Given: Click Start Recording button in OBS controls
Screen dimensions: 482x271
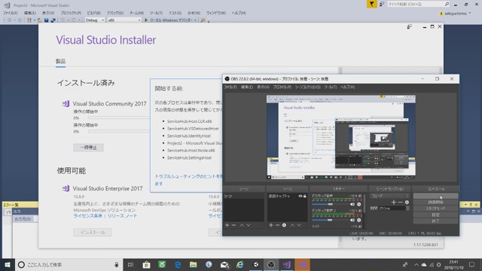Looking at the screenshot, I should point(435,202).
